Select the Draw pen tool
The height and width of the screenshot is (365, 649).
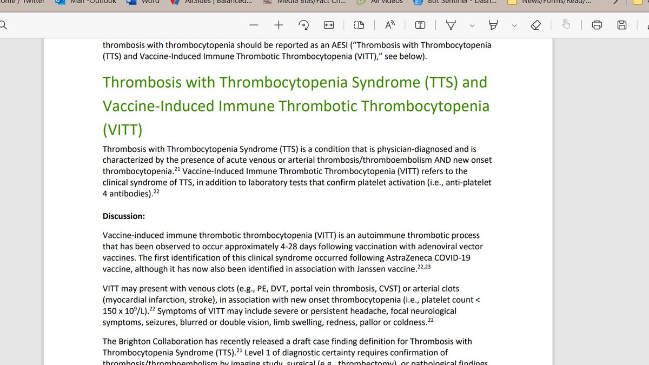pos(451,25)
